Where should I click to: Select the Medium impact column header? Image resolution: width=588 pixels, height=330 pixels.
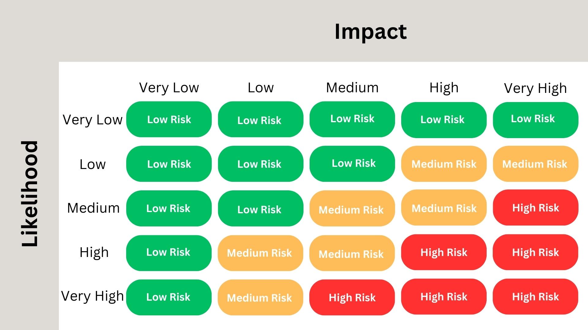point(352,88)
